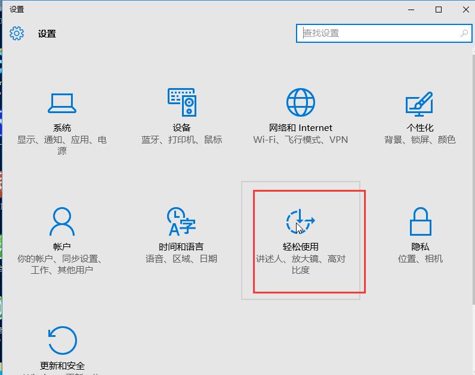The height and width of the screenshot is (375, 475).
Task: Open the 设备 devices speaker icon
Action: (x=181, y=103)
